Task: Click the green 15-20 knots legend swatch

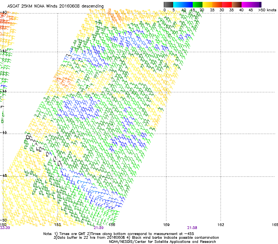Action: pos(198,5)
